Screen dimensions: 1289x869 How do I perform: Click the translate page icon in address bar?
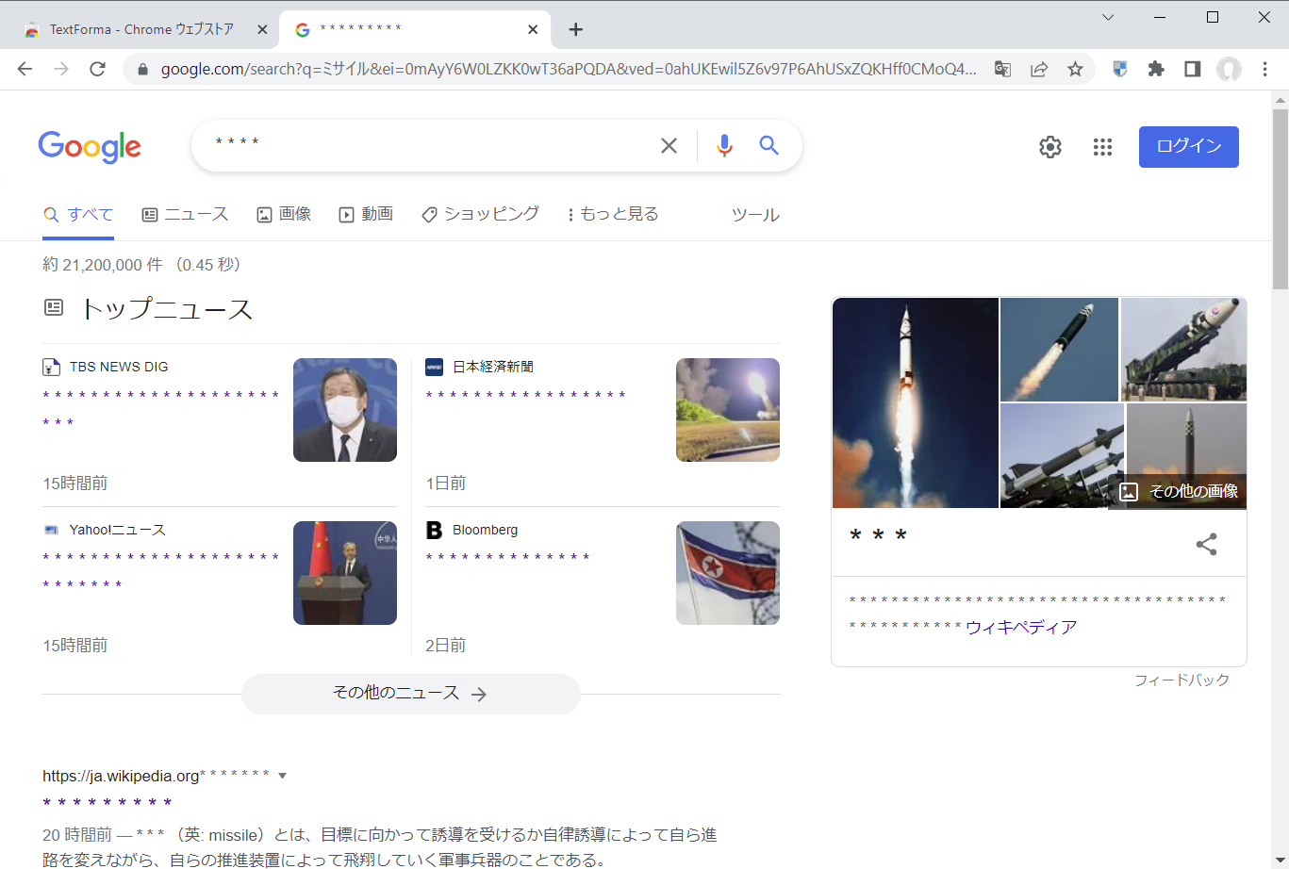[x=1002, y=69]
